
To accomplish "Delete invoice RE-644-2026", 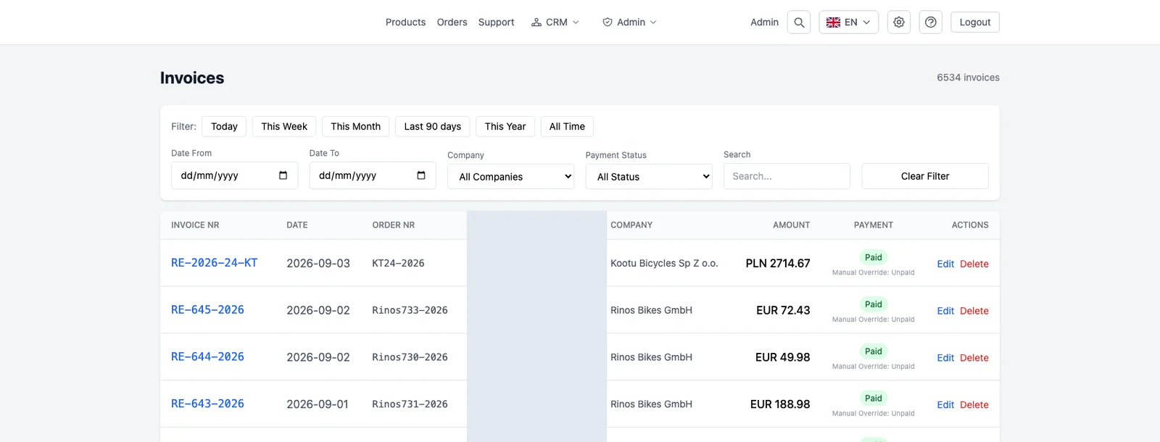I will 974,358.
